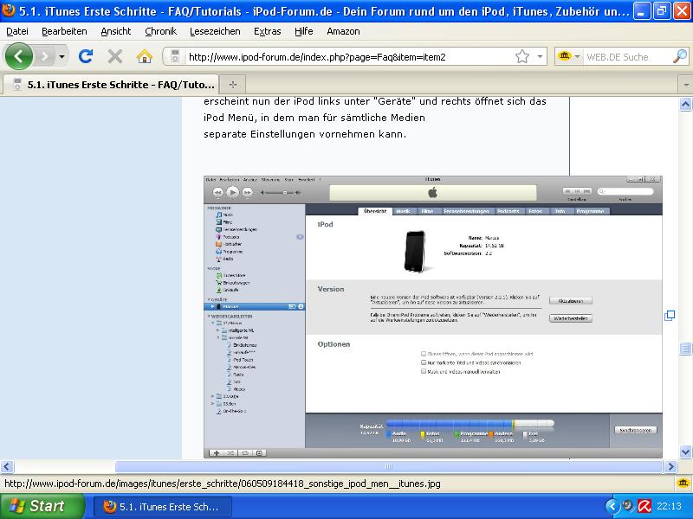Open the Lesezeichen menu
The width and height of the screenshot is (693, 519).
click(215, 31)
